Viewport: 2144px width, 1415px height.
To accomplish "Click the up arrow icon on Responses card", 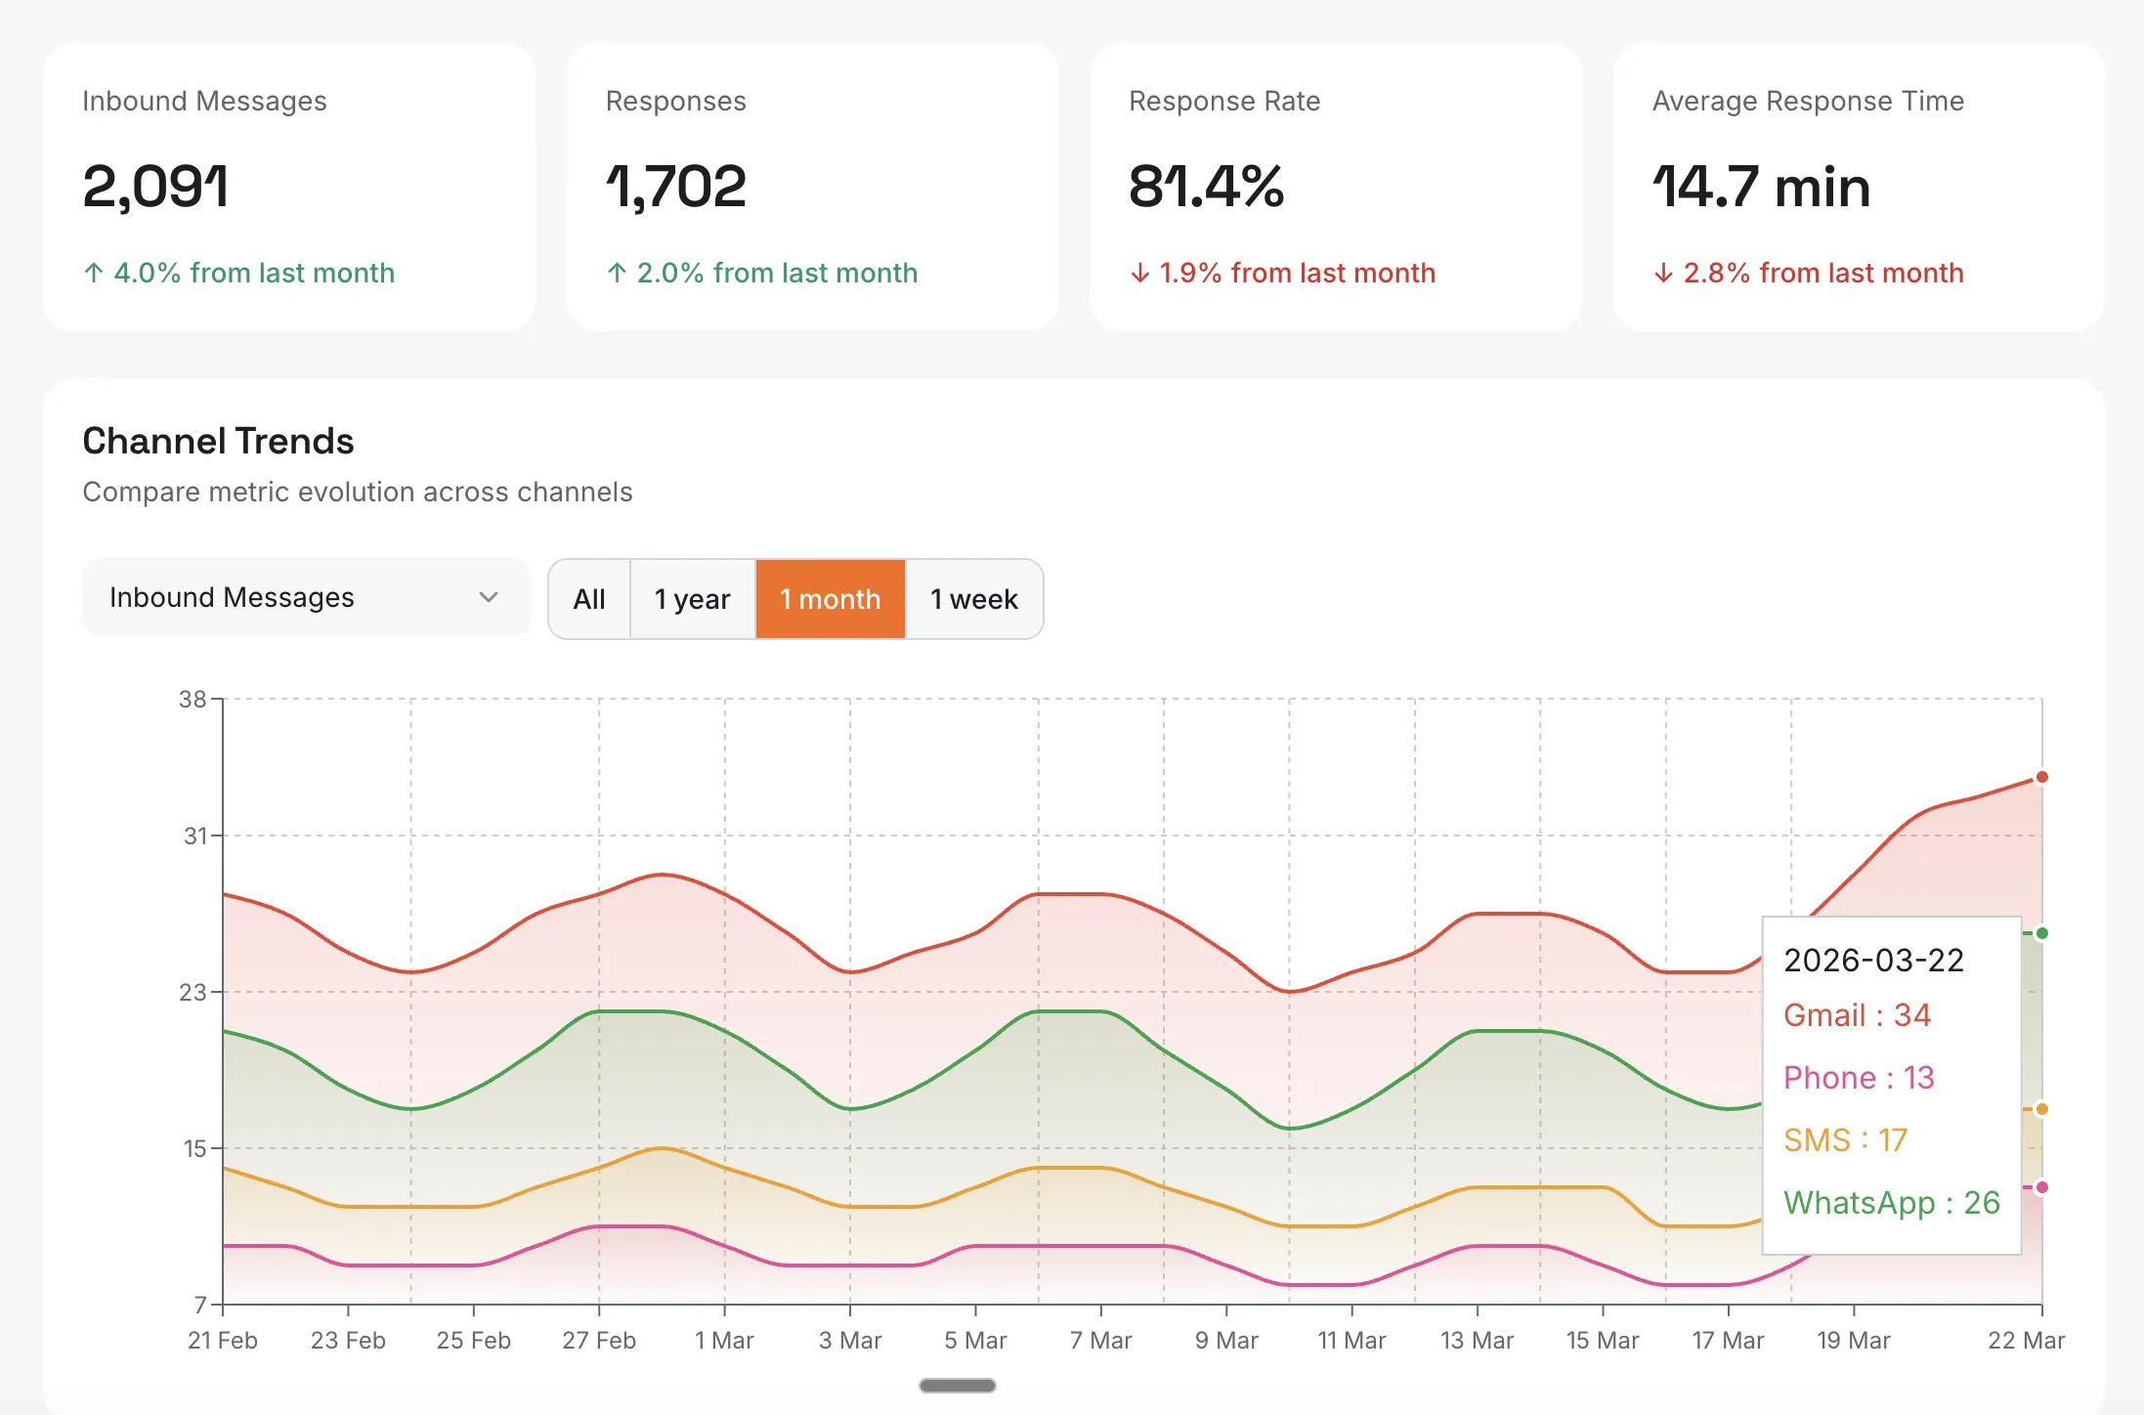I will pyautogui.click(x=617, y=273).
